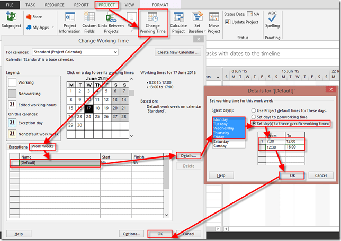
Task: Expand the My Apps dropdown
Action: coord(51,27)
